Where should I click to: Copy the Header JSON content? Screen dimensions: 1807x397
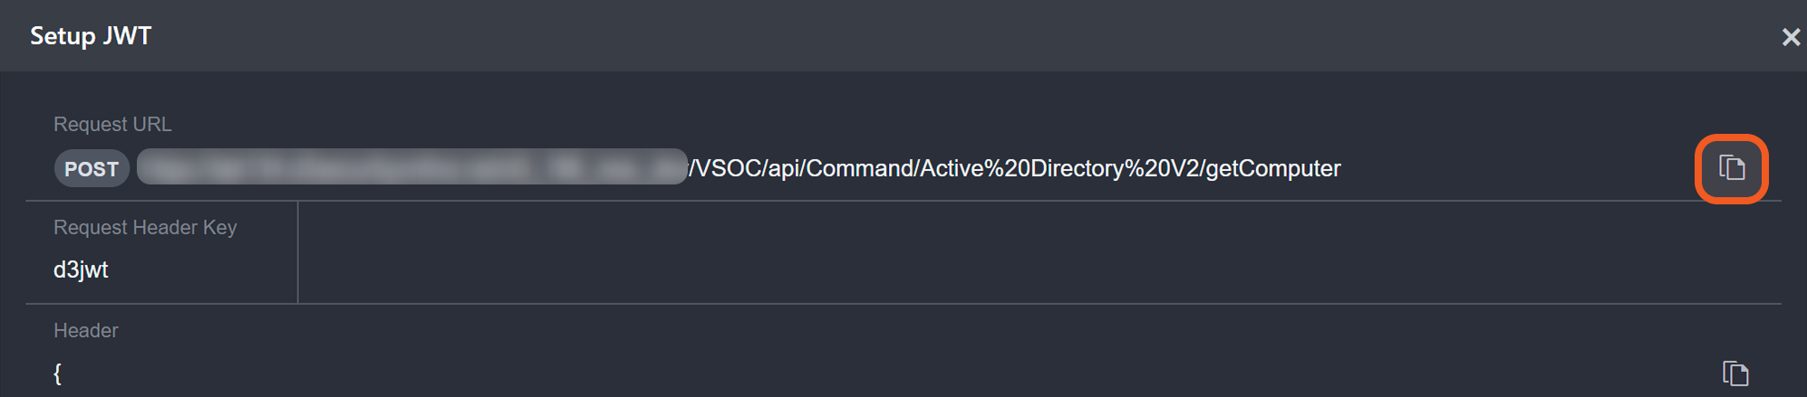tap(1735, 373)
